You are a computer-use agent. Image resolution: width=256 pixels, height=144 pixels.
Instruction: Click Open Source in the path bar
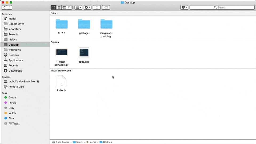(x=62, y=142)
